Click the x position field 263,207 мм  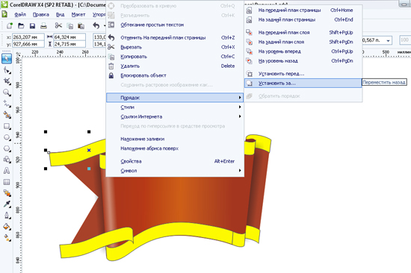click(x=28, y=37)
